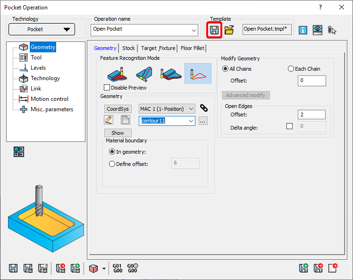
Task: Click the chain link icon beside MAC 1
Action: click(x=204, y=108)
